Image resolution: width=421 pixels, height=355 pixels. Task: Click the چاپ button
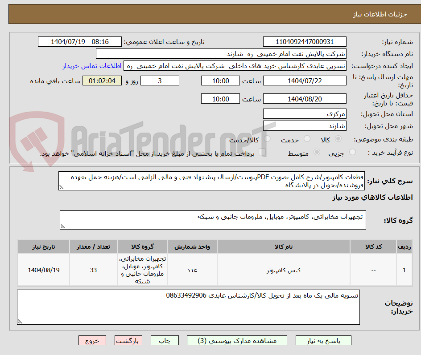165,340
